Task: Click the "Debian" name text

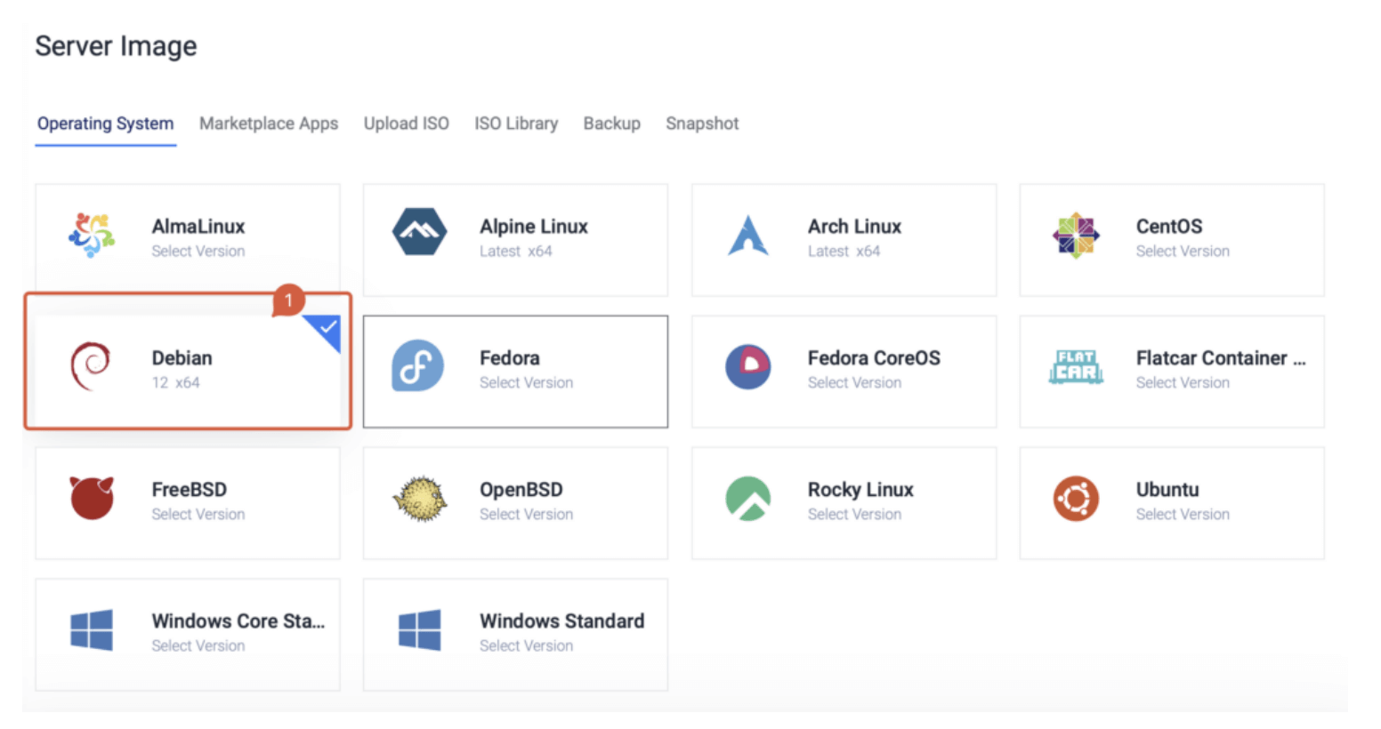Action: click(x=182, y=358)
